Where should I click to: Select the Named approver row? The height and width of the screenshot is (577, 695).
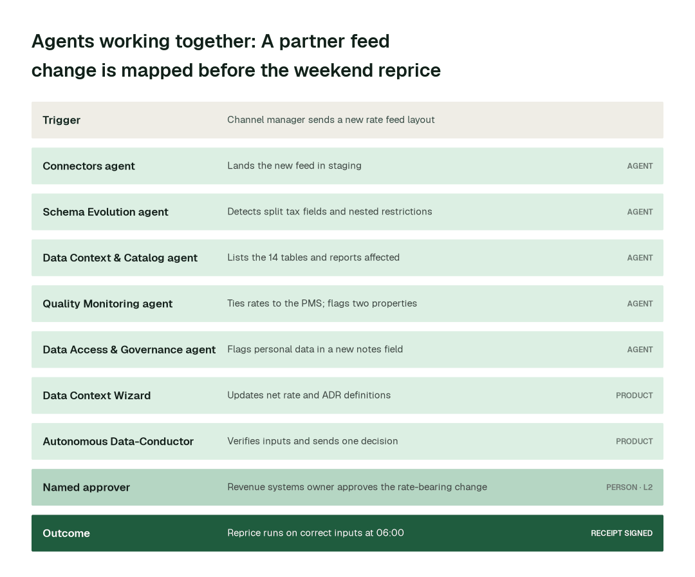(x=347, y=487)
